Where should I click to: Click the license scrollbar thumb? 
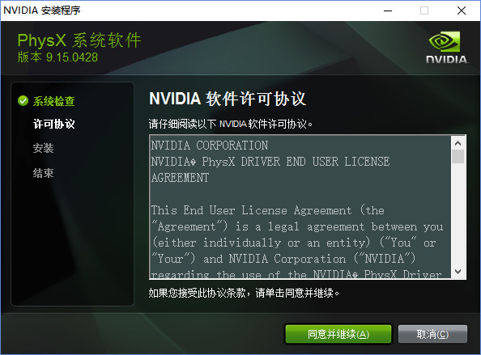(458, 157)
